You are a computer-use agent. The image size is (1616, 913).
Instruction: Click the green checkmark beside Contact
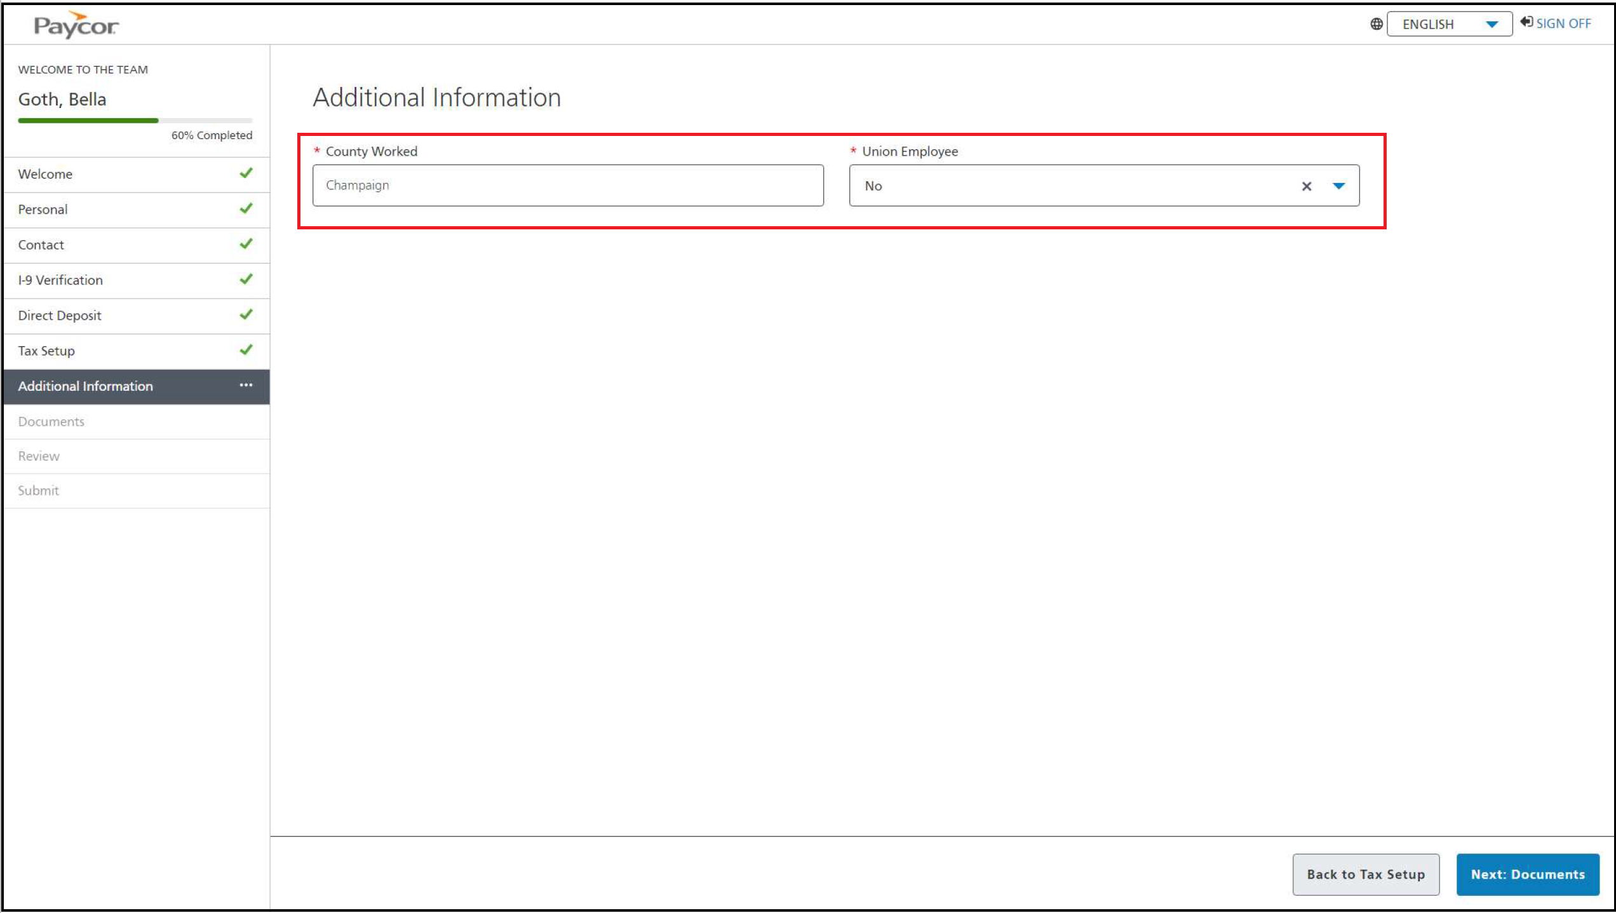click(246, 244)
